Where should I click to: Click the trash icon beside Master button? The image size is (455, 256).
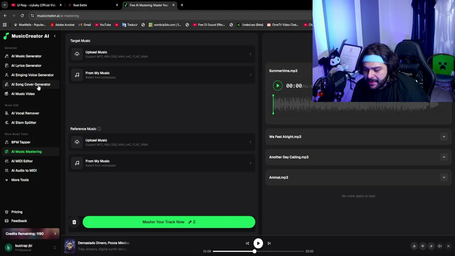[74, 222]
